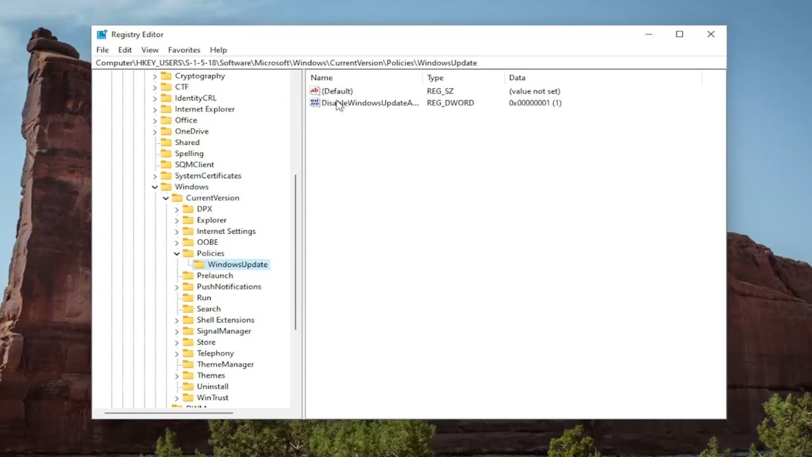Select the Explorer folder icon
The width and height of the screenshot is (812, 457).
188,220
